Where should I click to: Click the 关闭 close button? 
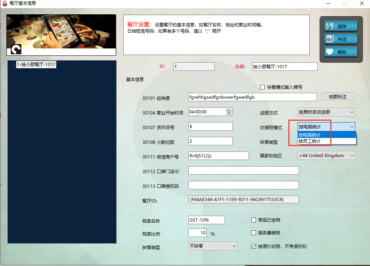click(341, 39)
